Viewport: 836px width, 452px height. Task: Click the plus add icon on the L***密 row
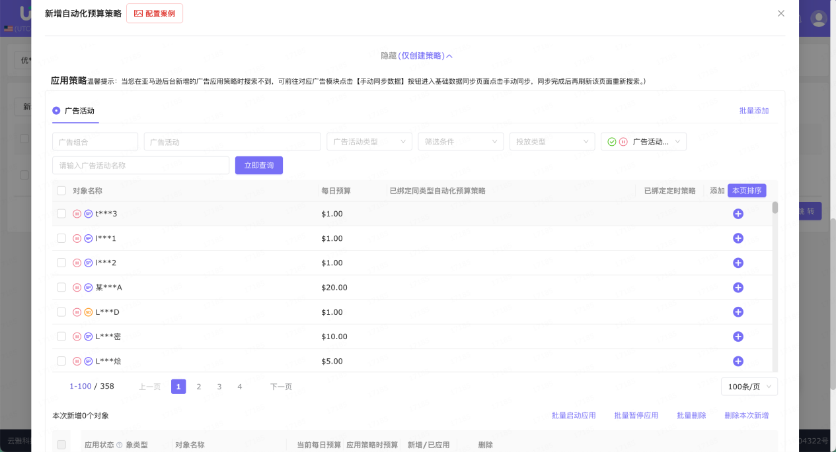click(x=738, y=337)
